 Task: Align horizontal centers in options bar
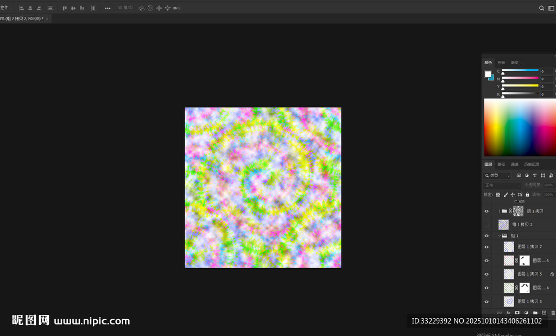30,8
